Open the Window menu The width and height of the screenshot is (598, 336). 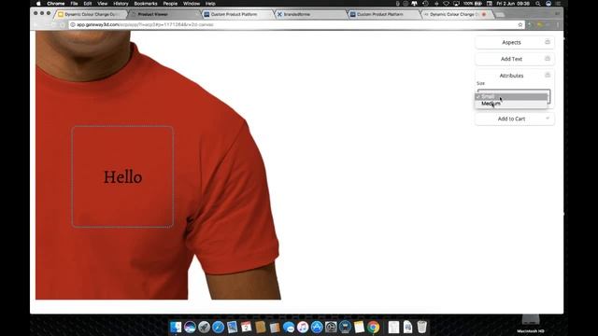coord(192,4)
